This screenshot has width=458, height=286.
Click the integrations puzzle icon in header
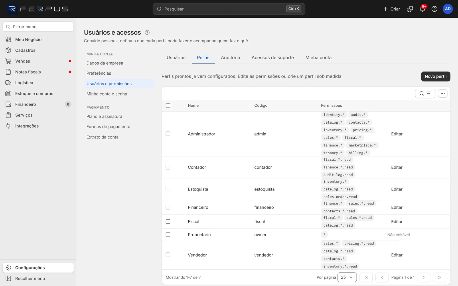[x=410, y=9]
